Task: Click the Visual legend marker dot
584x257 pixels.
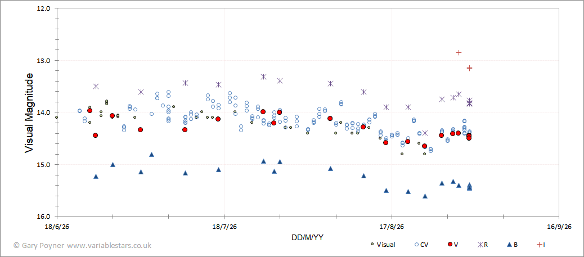Action: 372,244
